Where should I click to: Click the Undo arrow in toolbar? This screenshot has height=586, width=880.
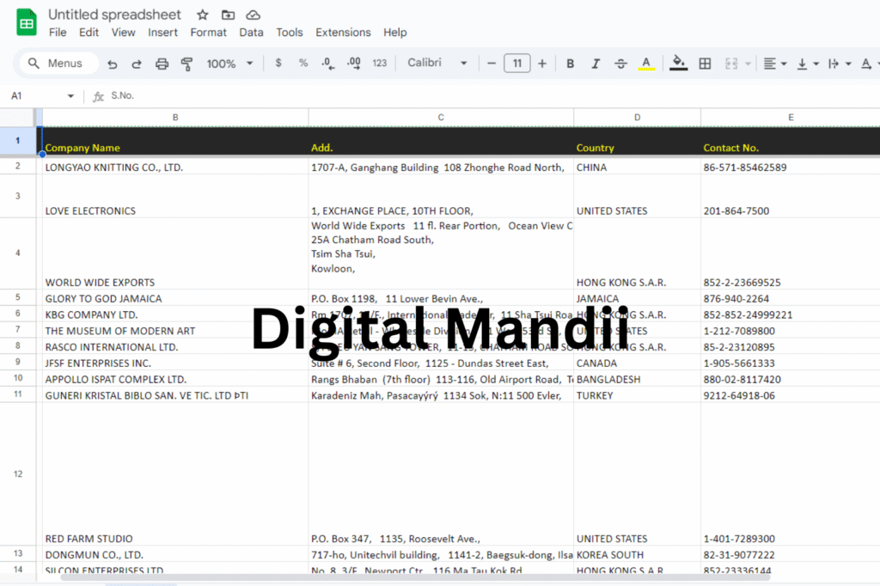[x=112, y=64]
